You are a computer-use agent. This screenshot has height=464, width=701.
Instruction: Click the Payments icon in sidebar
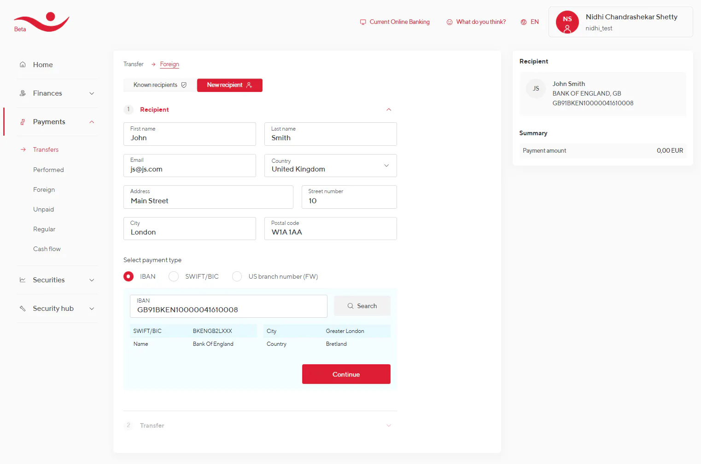pos(23,122)
